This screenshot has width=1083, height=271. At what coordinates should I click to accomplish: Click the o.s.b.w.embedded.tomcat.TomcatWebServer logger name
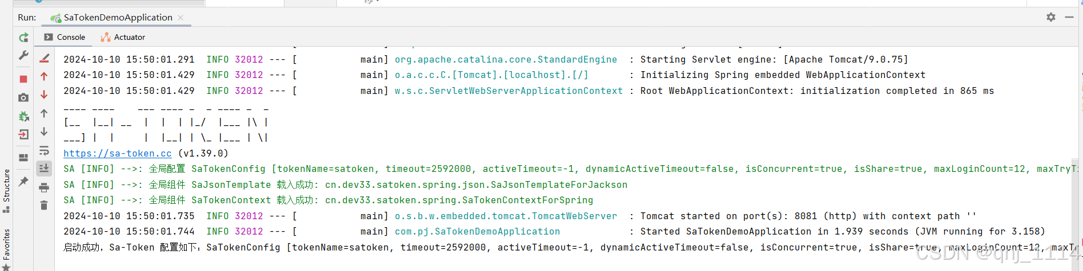click(x=506, y=216)
